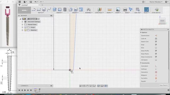Click the sketch feature in timeline
The height and width of the screenshot is (95, 170).
[x=36, y=90]
